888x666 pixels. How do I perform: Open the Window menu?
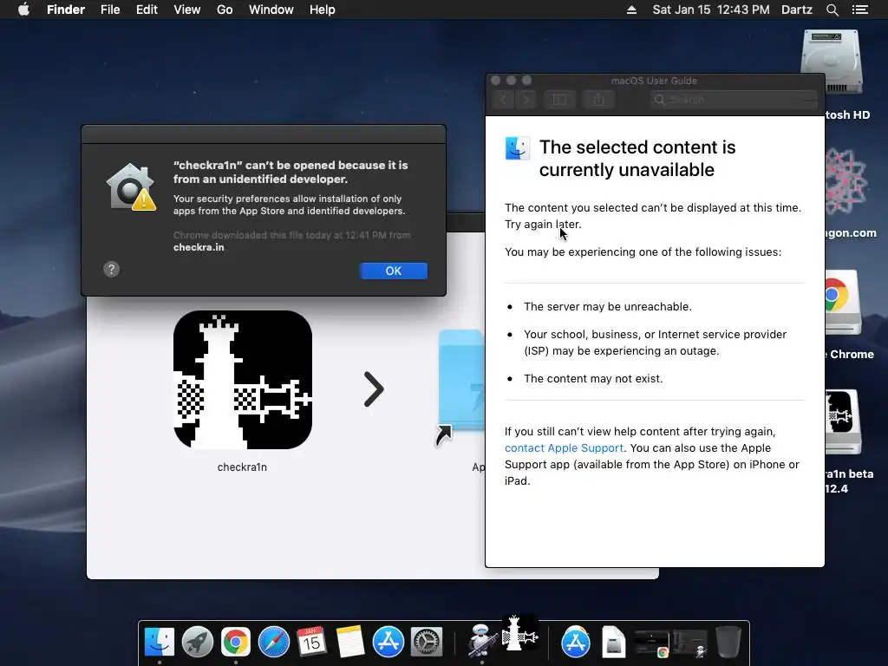pyautogui.click(x=271, y=10)
